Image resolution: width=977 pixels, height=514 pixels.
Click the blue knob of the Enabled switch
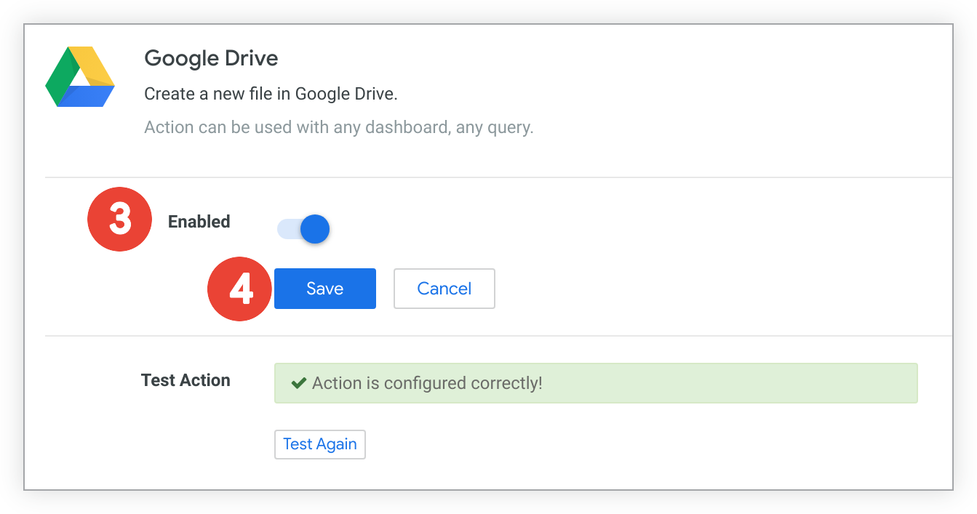tap(315, 229)
